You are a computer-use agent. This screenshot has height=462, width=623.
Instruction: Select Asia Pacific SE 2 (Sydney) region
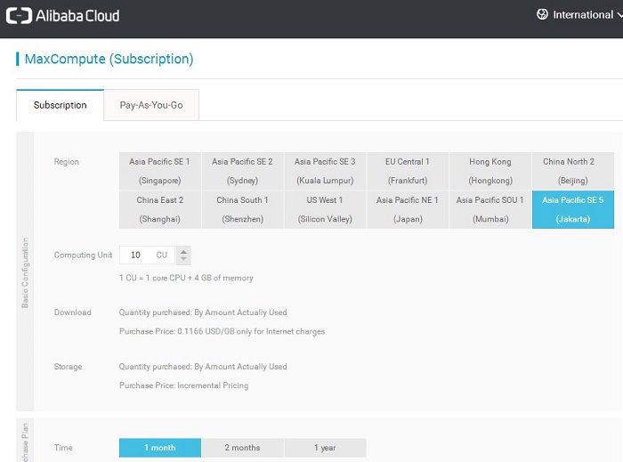pos(242,171)
